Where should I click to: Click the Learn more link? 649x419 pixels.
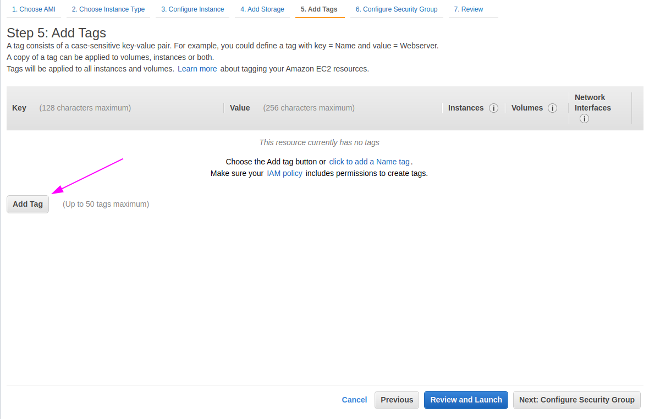pos(197,69)
